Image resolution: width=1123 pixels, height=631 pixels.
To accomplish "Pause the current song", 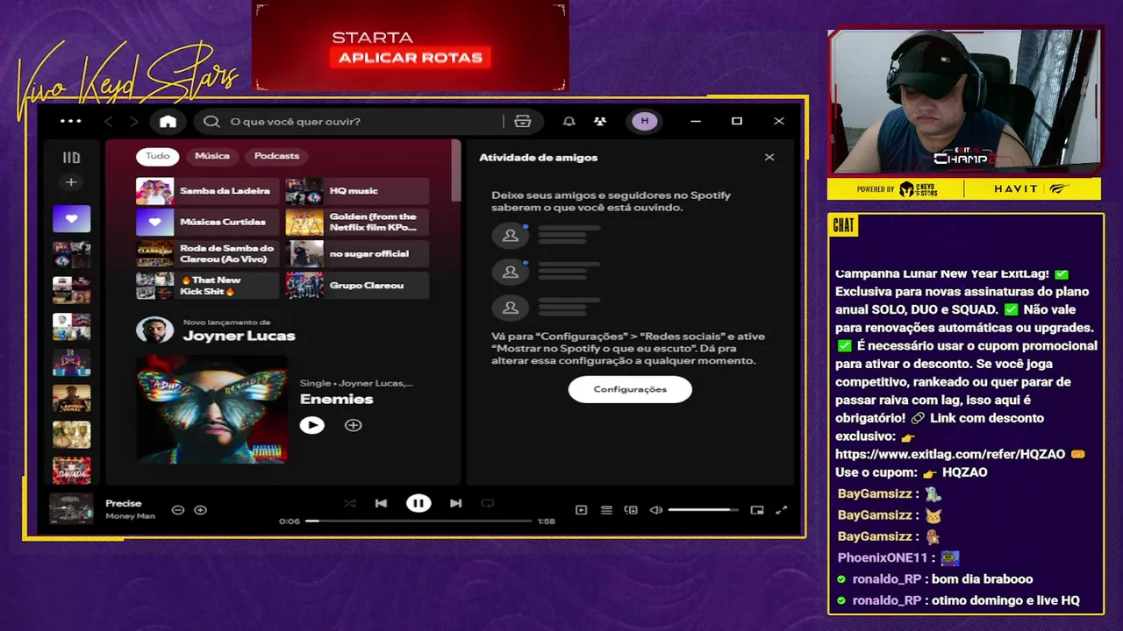I will [418, 503].
